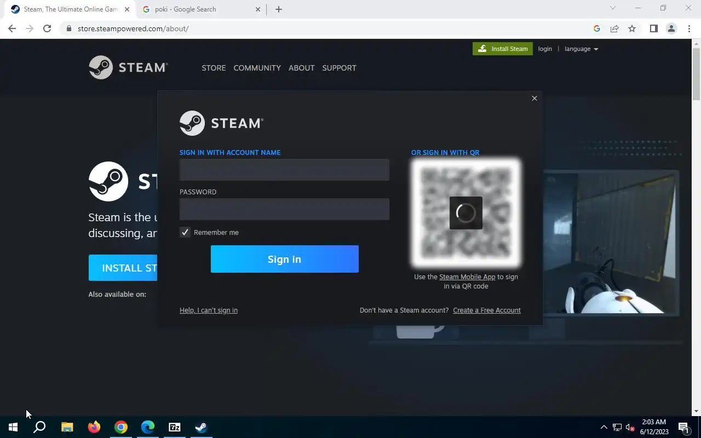Switch to Chrome in the taskbar
Image resolution: width=701 pixels, height=438 pixels.
[121, 427]
